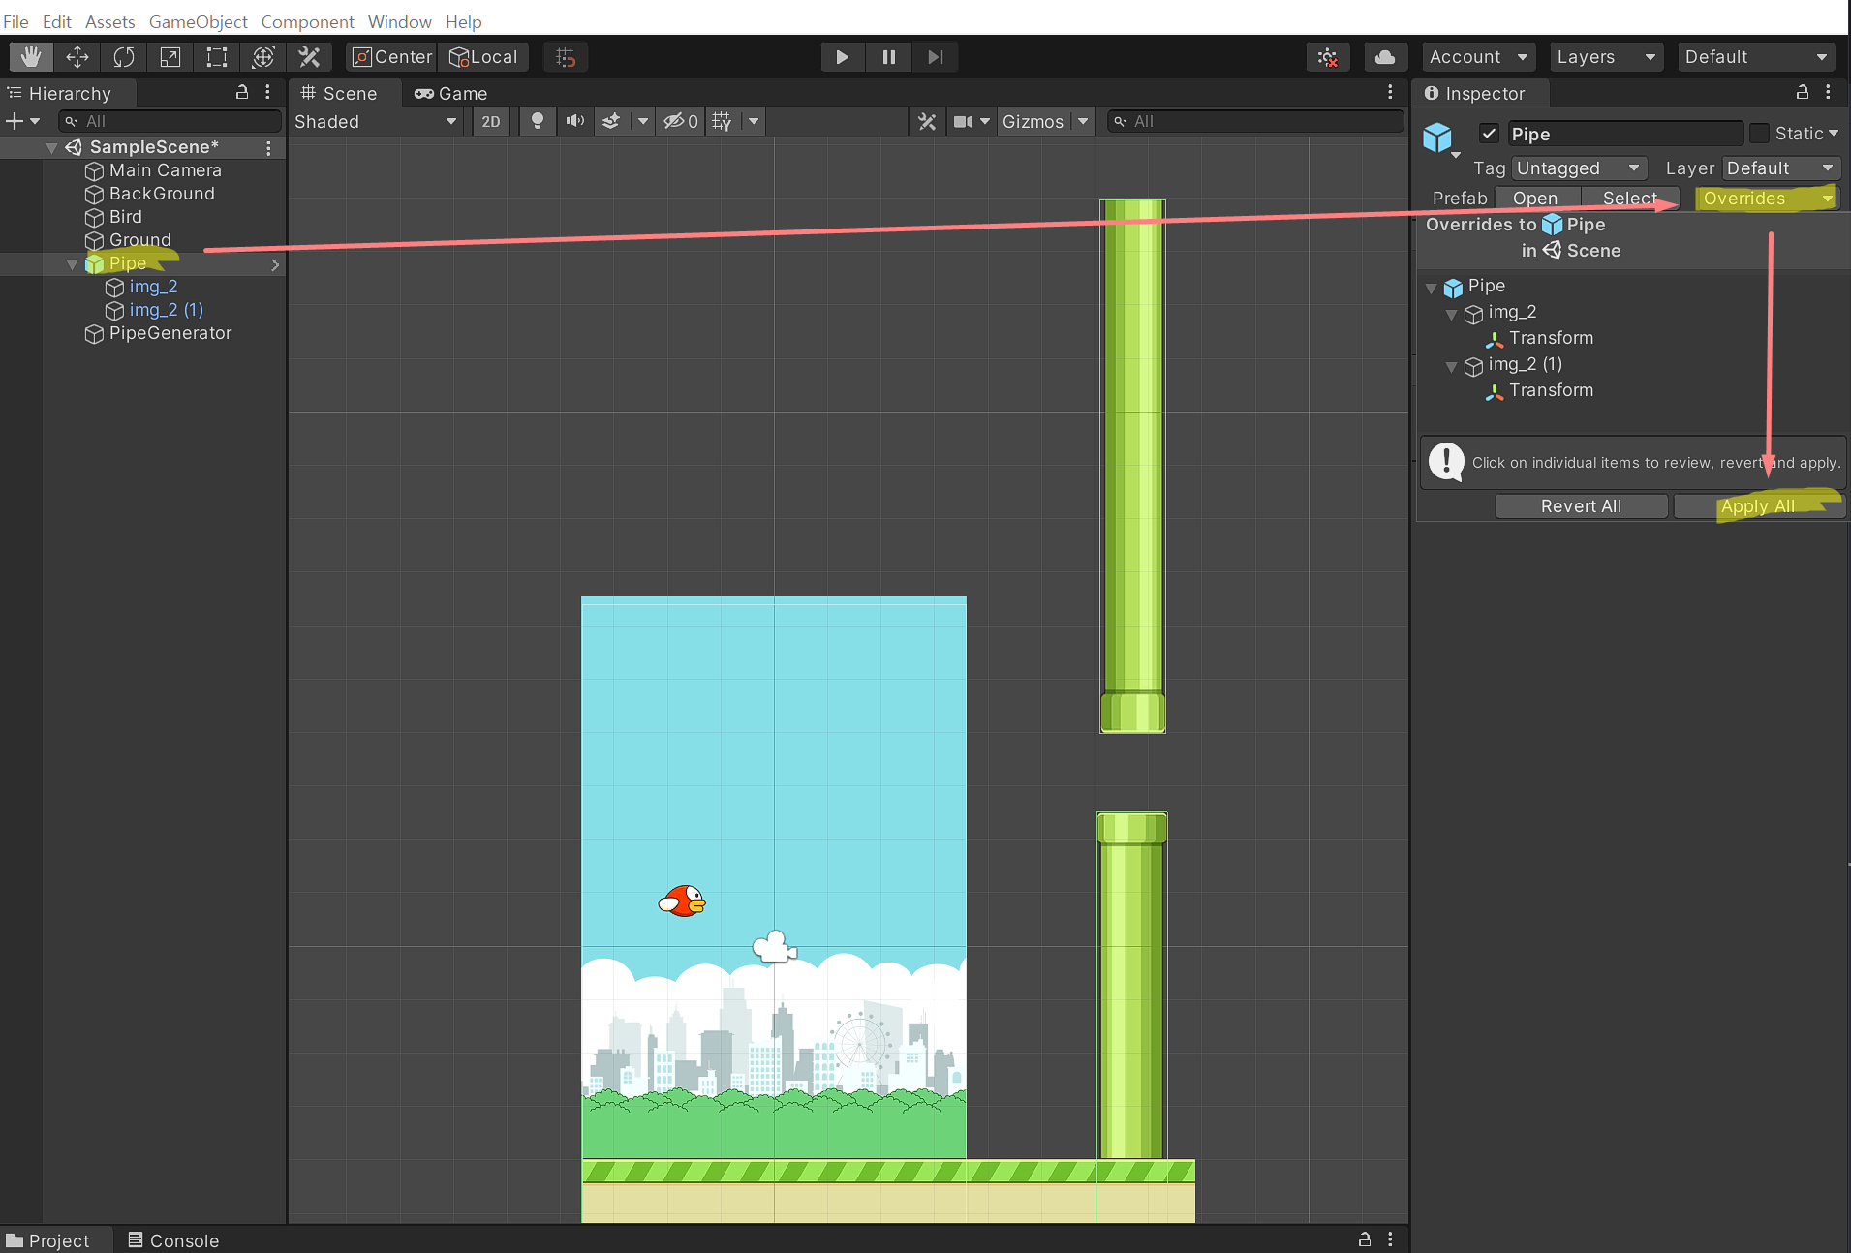Open the cloud services icon
Image resolution: width=1851 pixels, height=1253 pixels.
(x=1385, y=57)
